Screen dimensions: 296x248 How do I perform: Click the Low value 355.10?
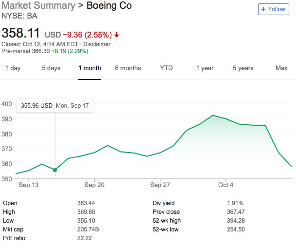pos(86,221)
